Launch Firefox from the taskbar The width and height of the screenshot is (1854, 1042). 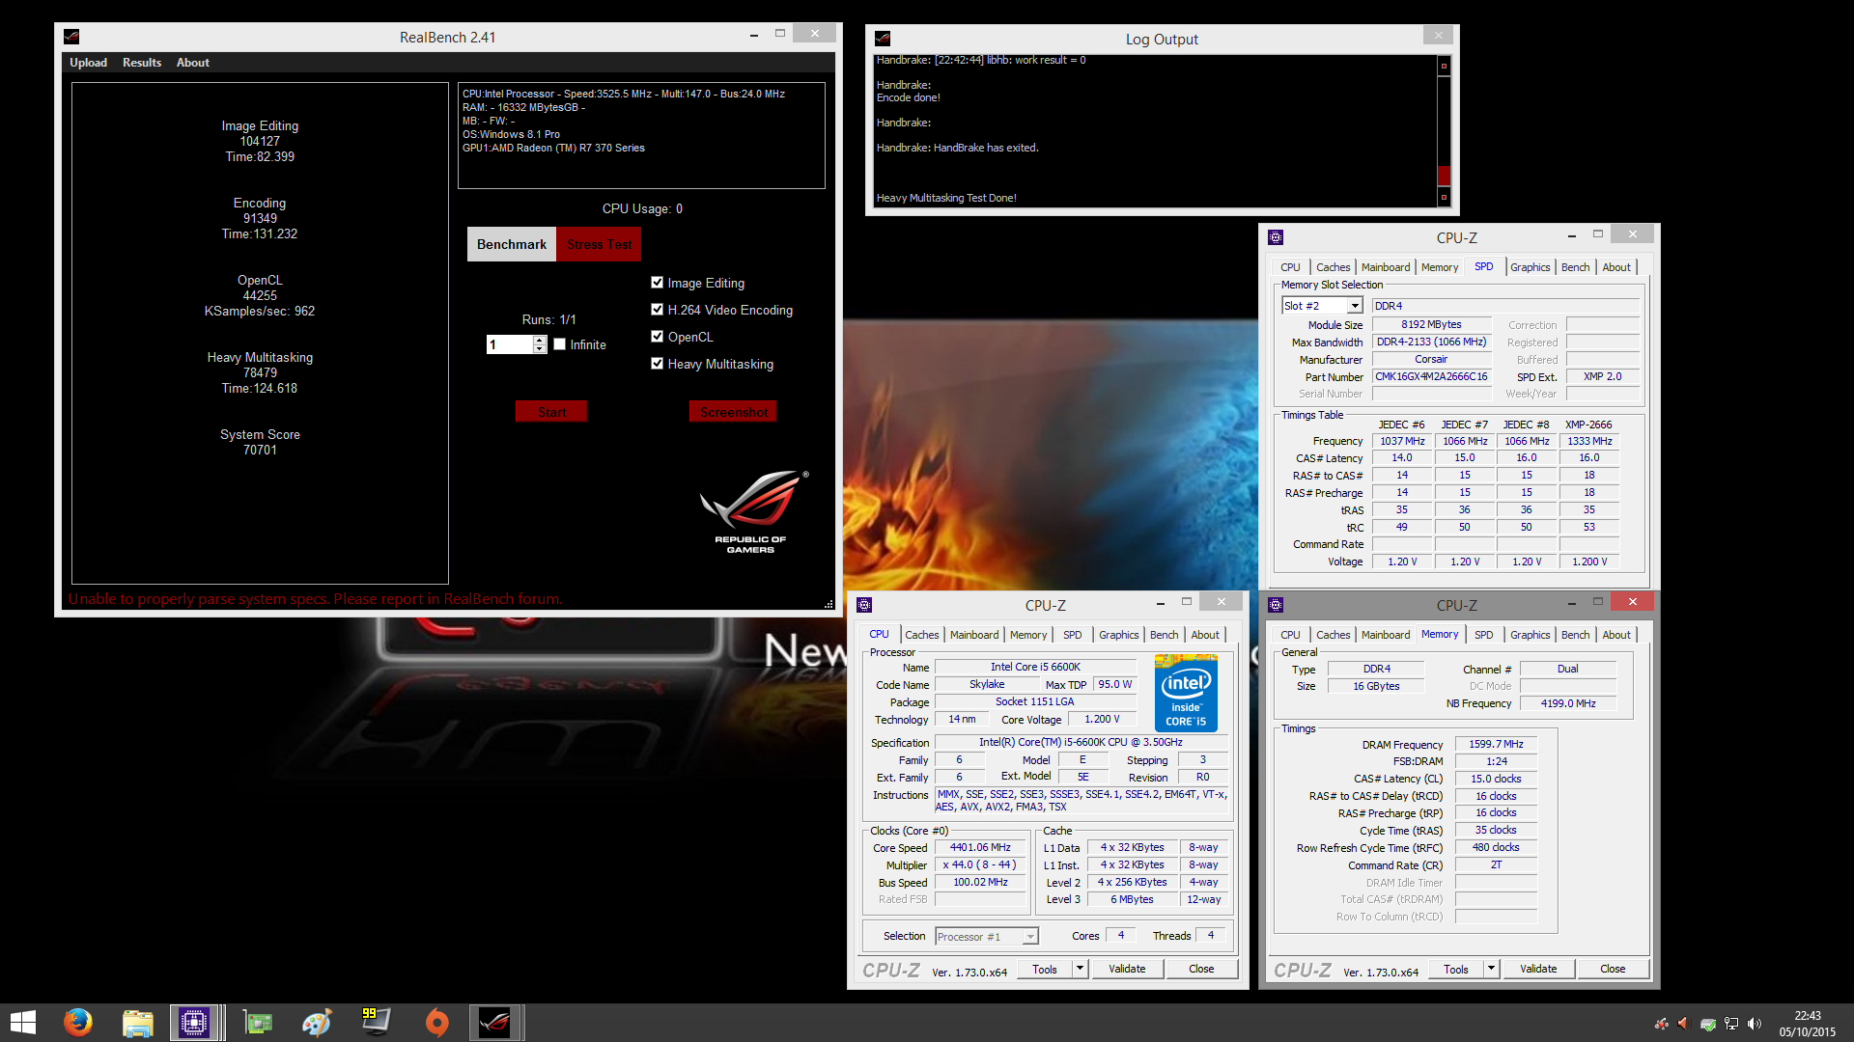78,1023
